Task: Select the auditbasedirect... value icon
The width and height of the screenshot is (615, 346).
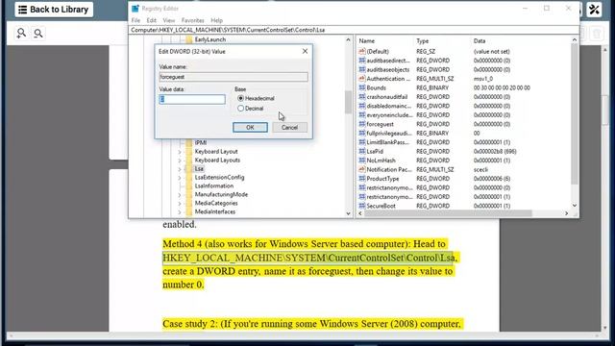Action: [362, 61]
